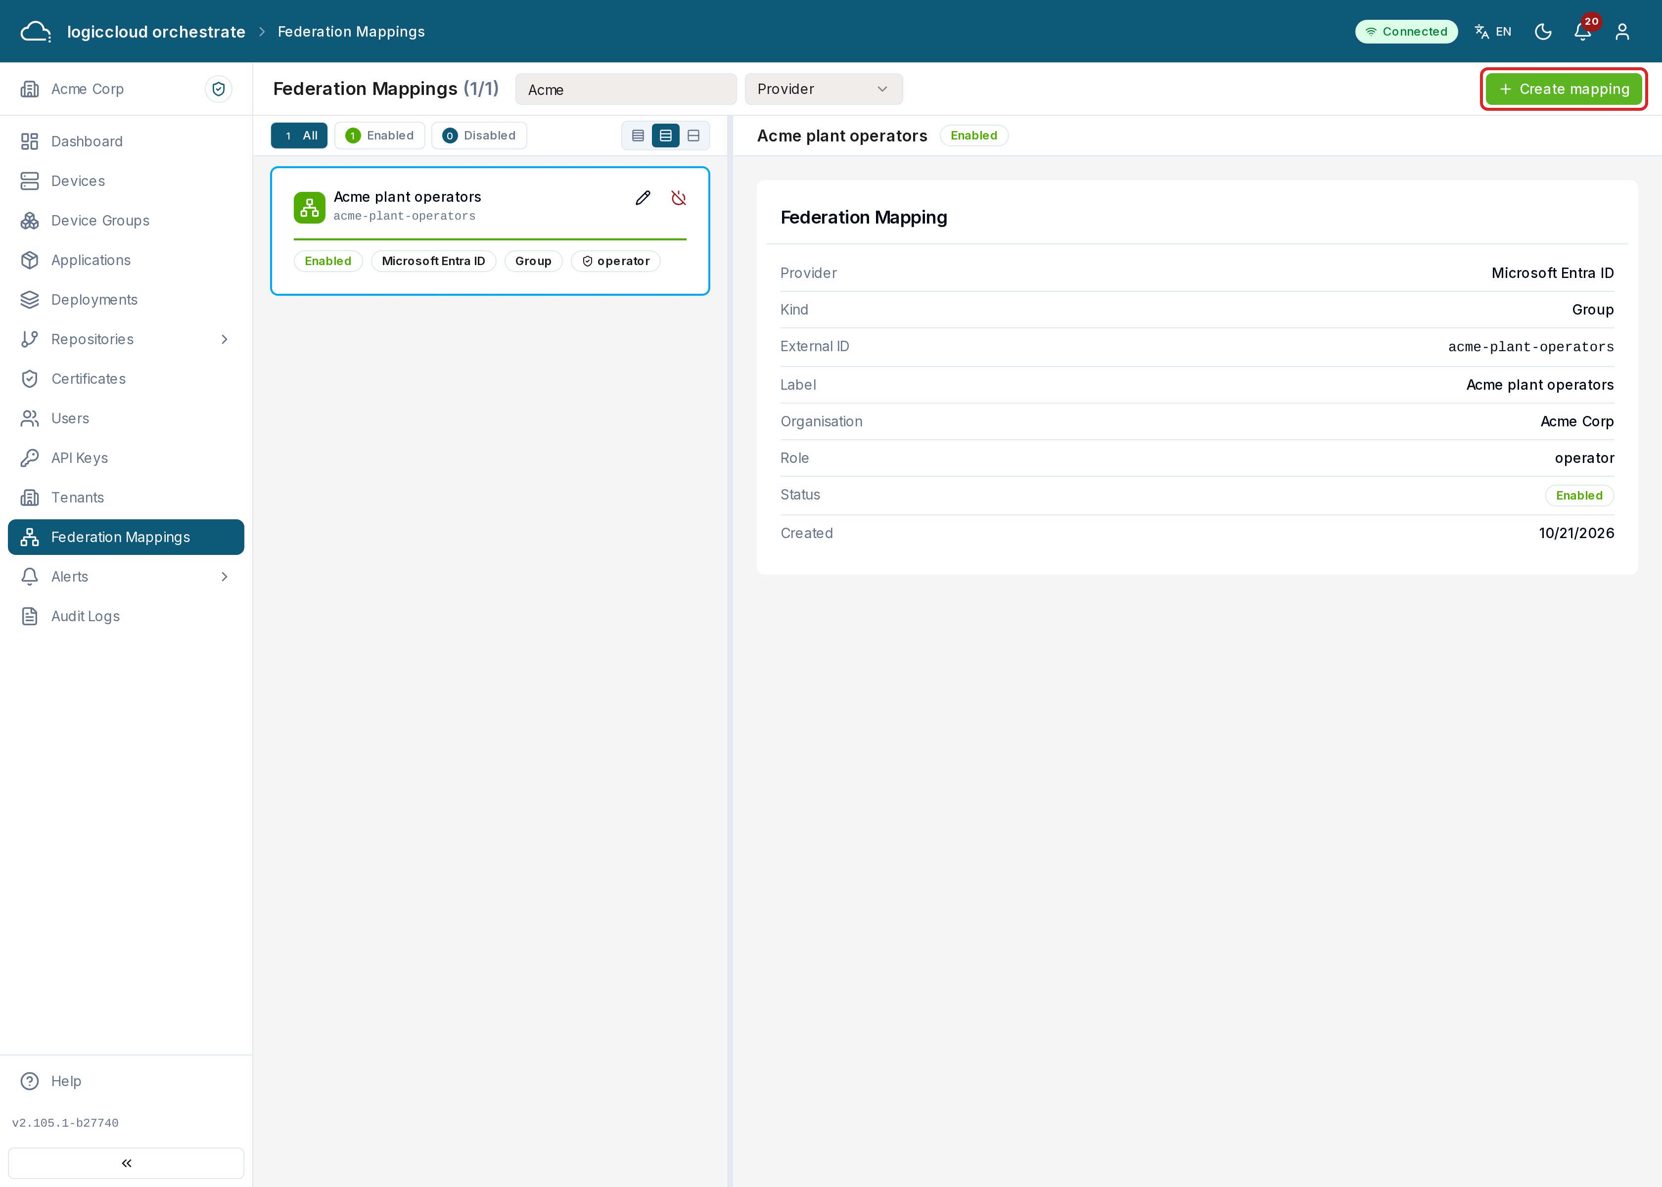1662x1187 pixels.
Task: Expand the Repositories submenu chevron
Action: (225, 339)
